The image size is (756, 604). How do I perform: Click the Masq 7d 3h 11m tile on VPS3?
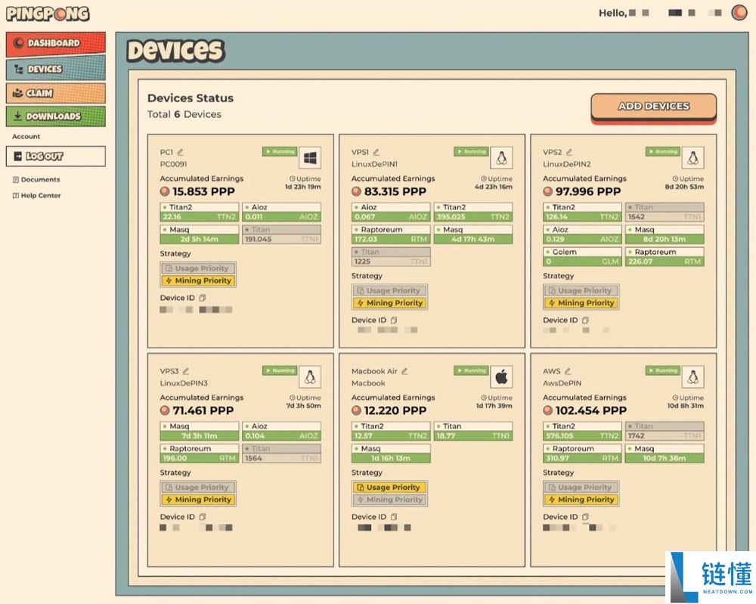pos(199,431)
